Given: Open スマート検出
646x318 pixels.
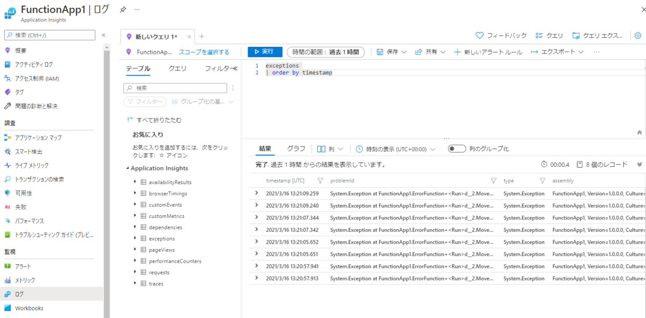Looking at the screenshot, I should click(29, 152).
